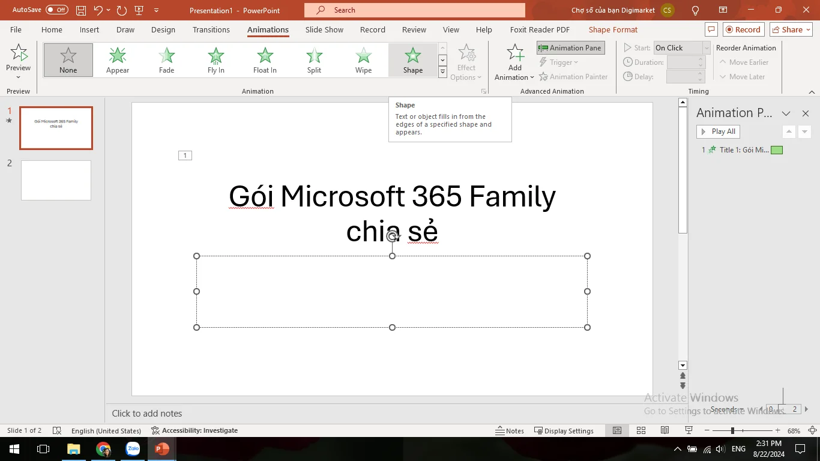820x461 pixels.
Task: Switch to Reading View
Action: (x=665, y=430)
